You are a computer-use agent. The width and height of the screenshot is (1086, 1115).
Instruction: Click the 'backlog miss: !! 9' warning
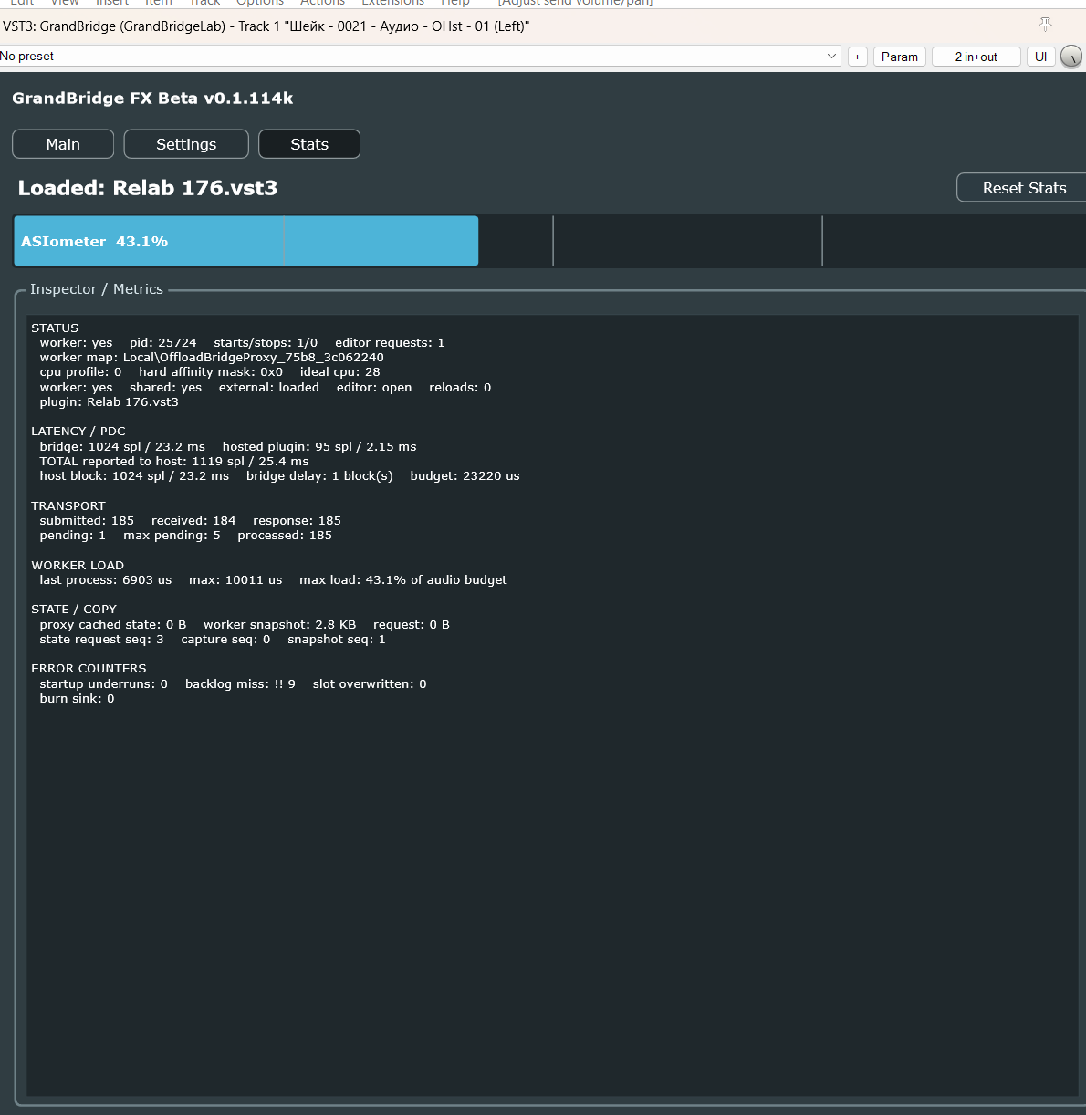pos(240,684)
